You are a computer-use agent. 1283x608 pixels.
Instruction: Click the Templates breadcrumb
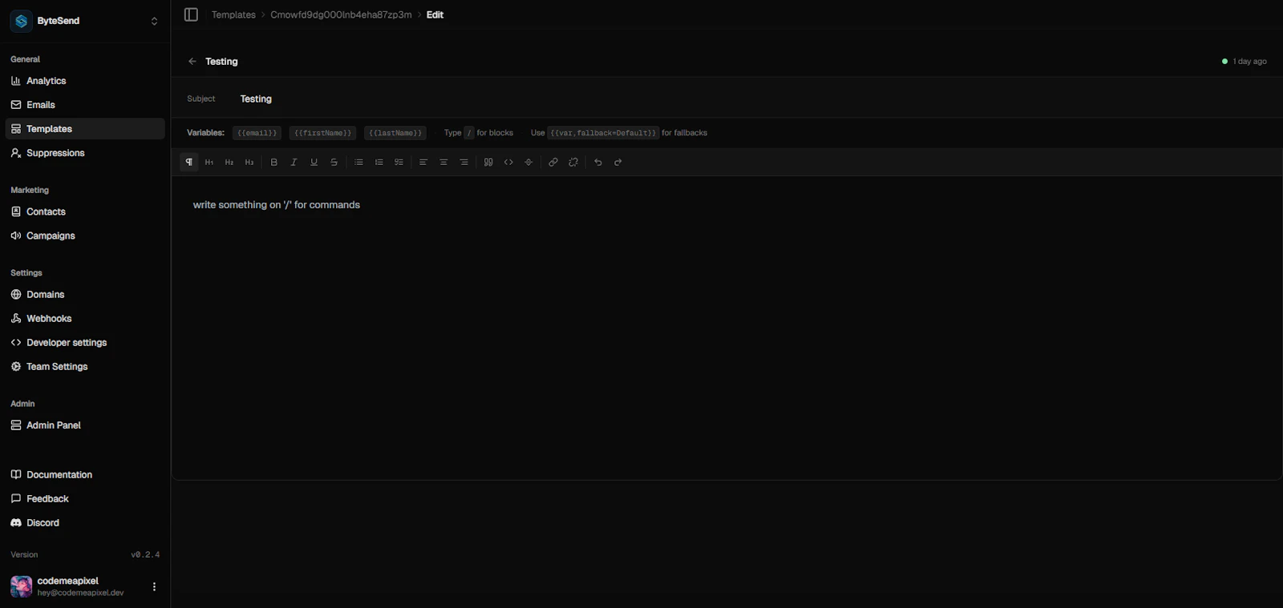pyautogui.click(x=233, y=14)
